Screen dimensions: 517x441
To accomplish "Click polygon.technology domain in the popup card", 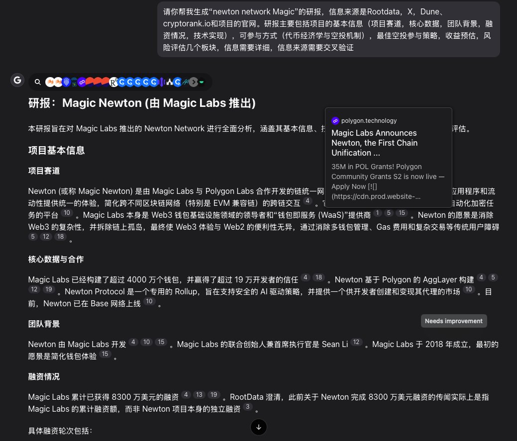I will point(369,120).
